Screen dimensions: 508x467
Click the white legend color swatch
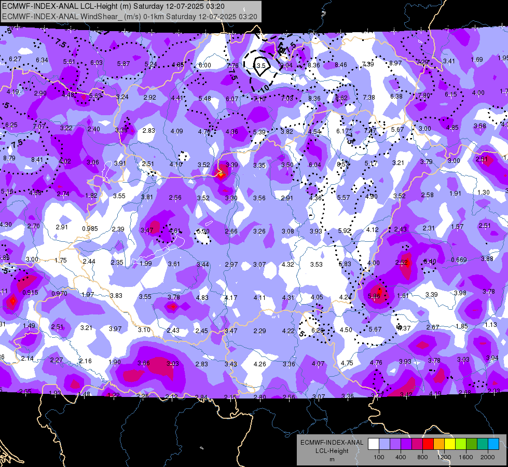click(x=374, y=444)
